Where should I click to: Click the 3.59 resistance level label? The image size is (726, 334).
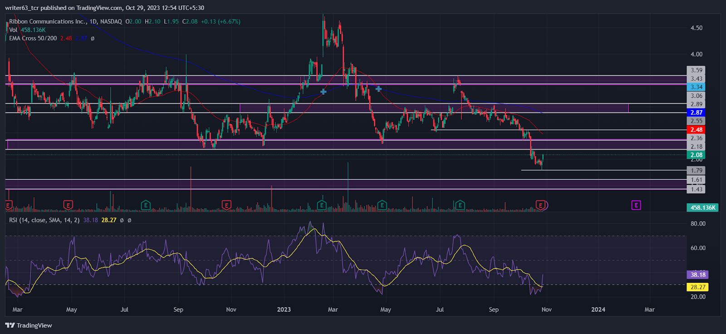click(x=697, y=70)
